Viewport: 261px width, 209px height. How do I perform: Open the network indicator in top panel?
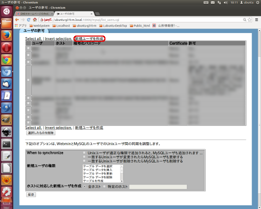(x=219, y=3)
